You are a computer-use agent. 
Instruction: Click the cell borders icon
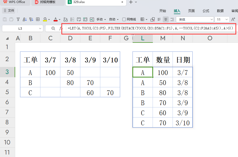142,19
